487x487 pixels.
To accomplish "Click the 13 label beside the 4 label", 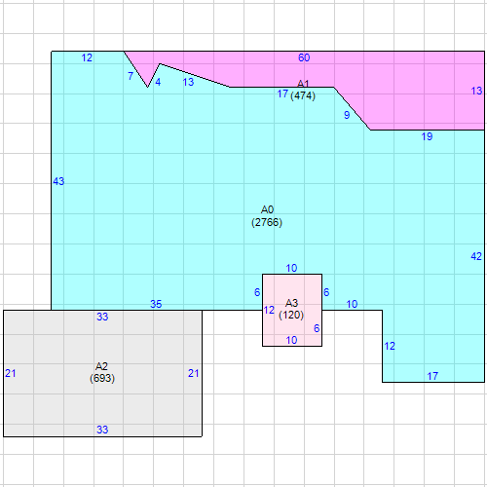I will pos(188,82).
